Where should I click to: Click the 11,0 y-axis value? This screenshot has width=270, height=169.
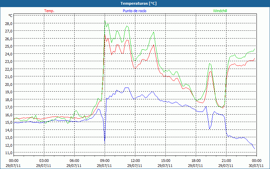tap(9, 153)
